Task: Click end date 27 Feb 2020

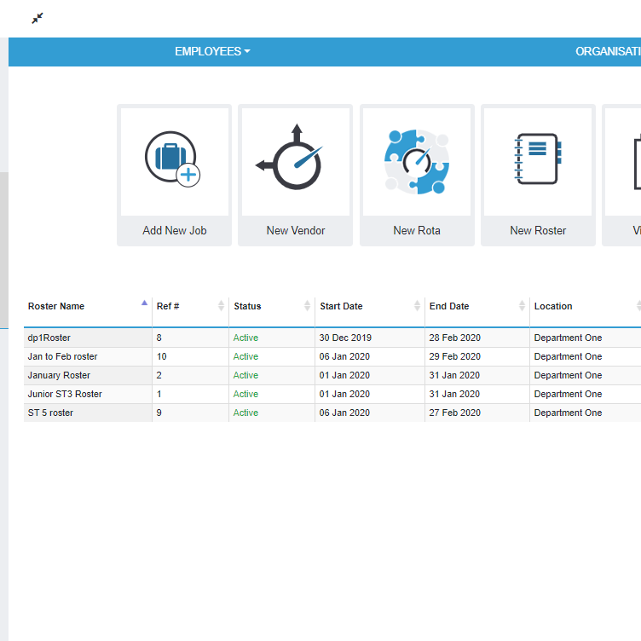Action: coord(454,413)
